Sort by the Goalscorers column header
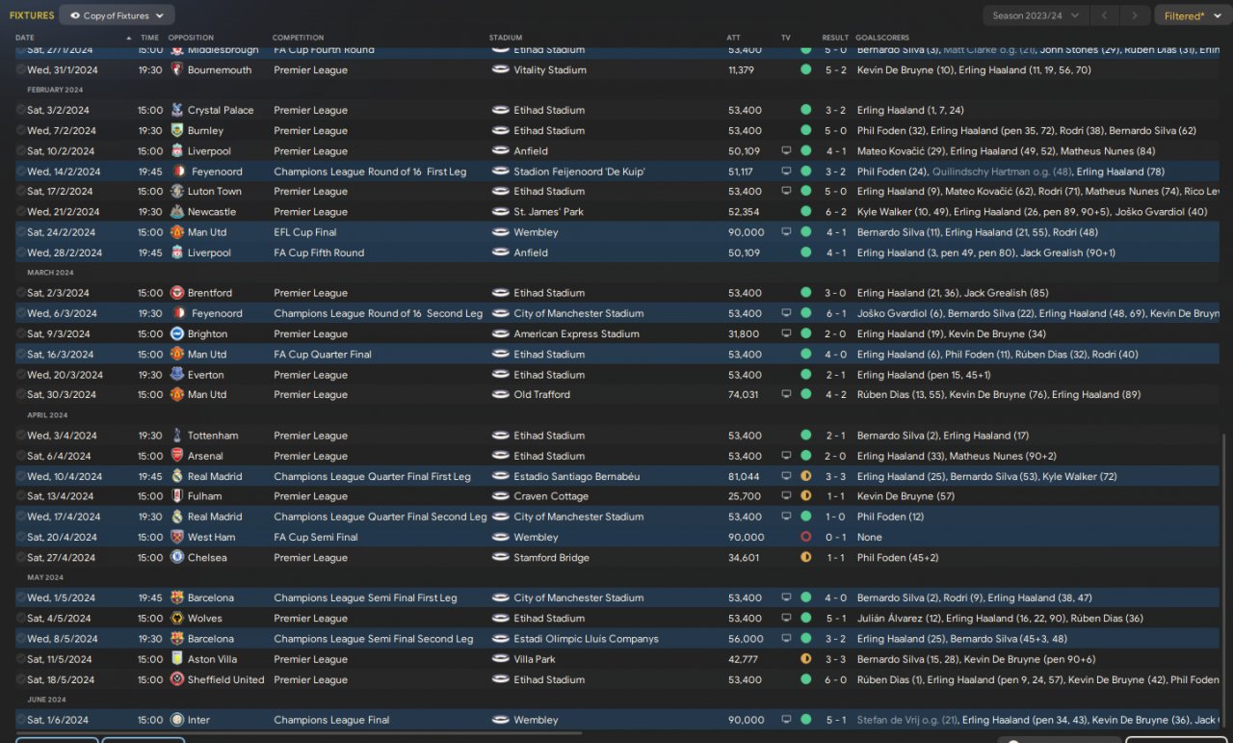 (x=882, y=38)
